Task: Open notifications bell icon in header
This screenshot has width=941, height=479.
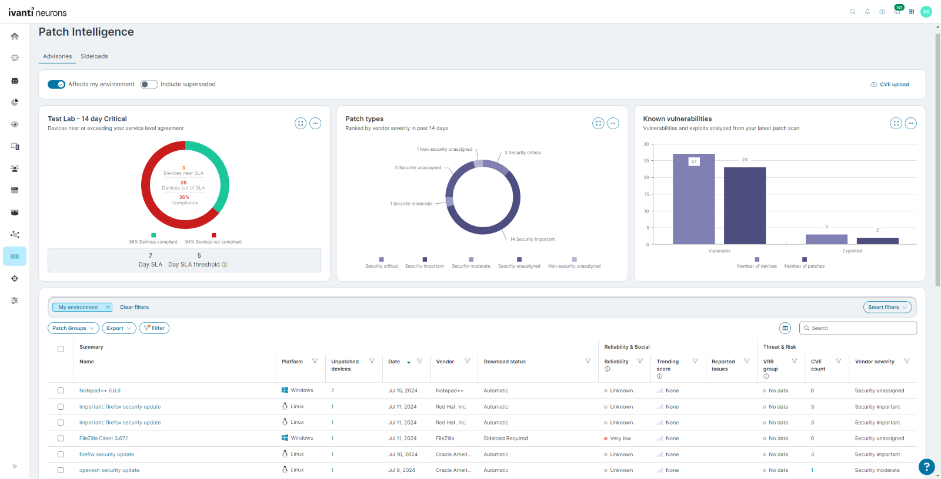Action: (867, 12)
